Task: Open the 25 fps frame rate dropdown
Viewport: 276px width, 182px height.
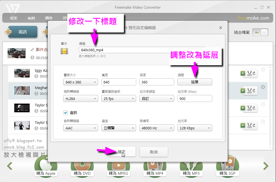Action: click(x=119, y=99)
